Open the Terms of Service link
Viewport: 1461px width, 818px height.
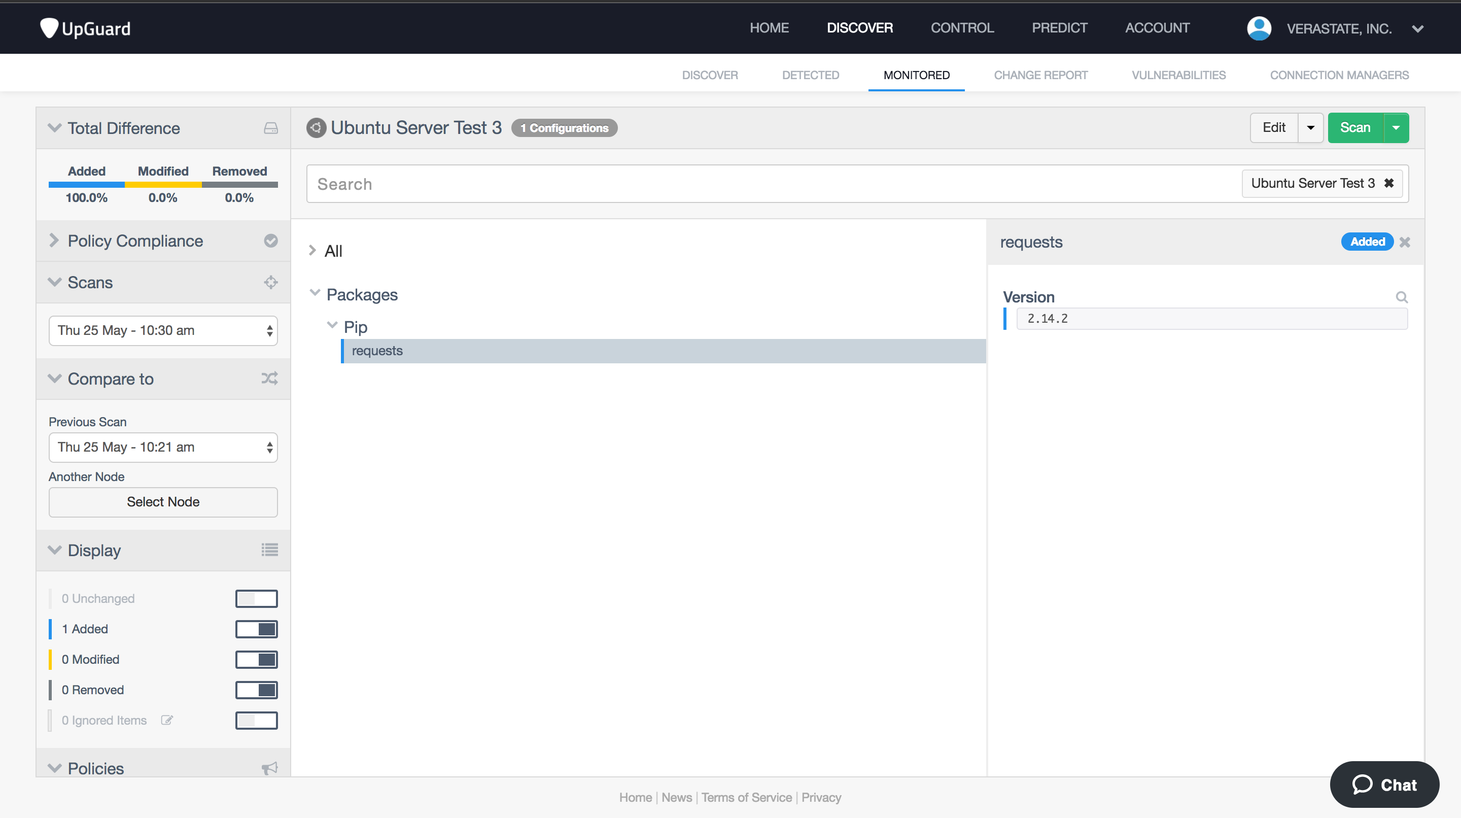pyautogui.click(x=746, y=798)
